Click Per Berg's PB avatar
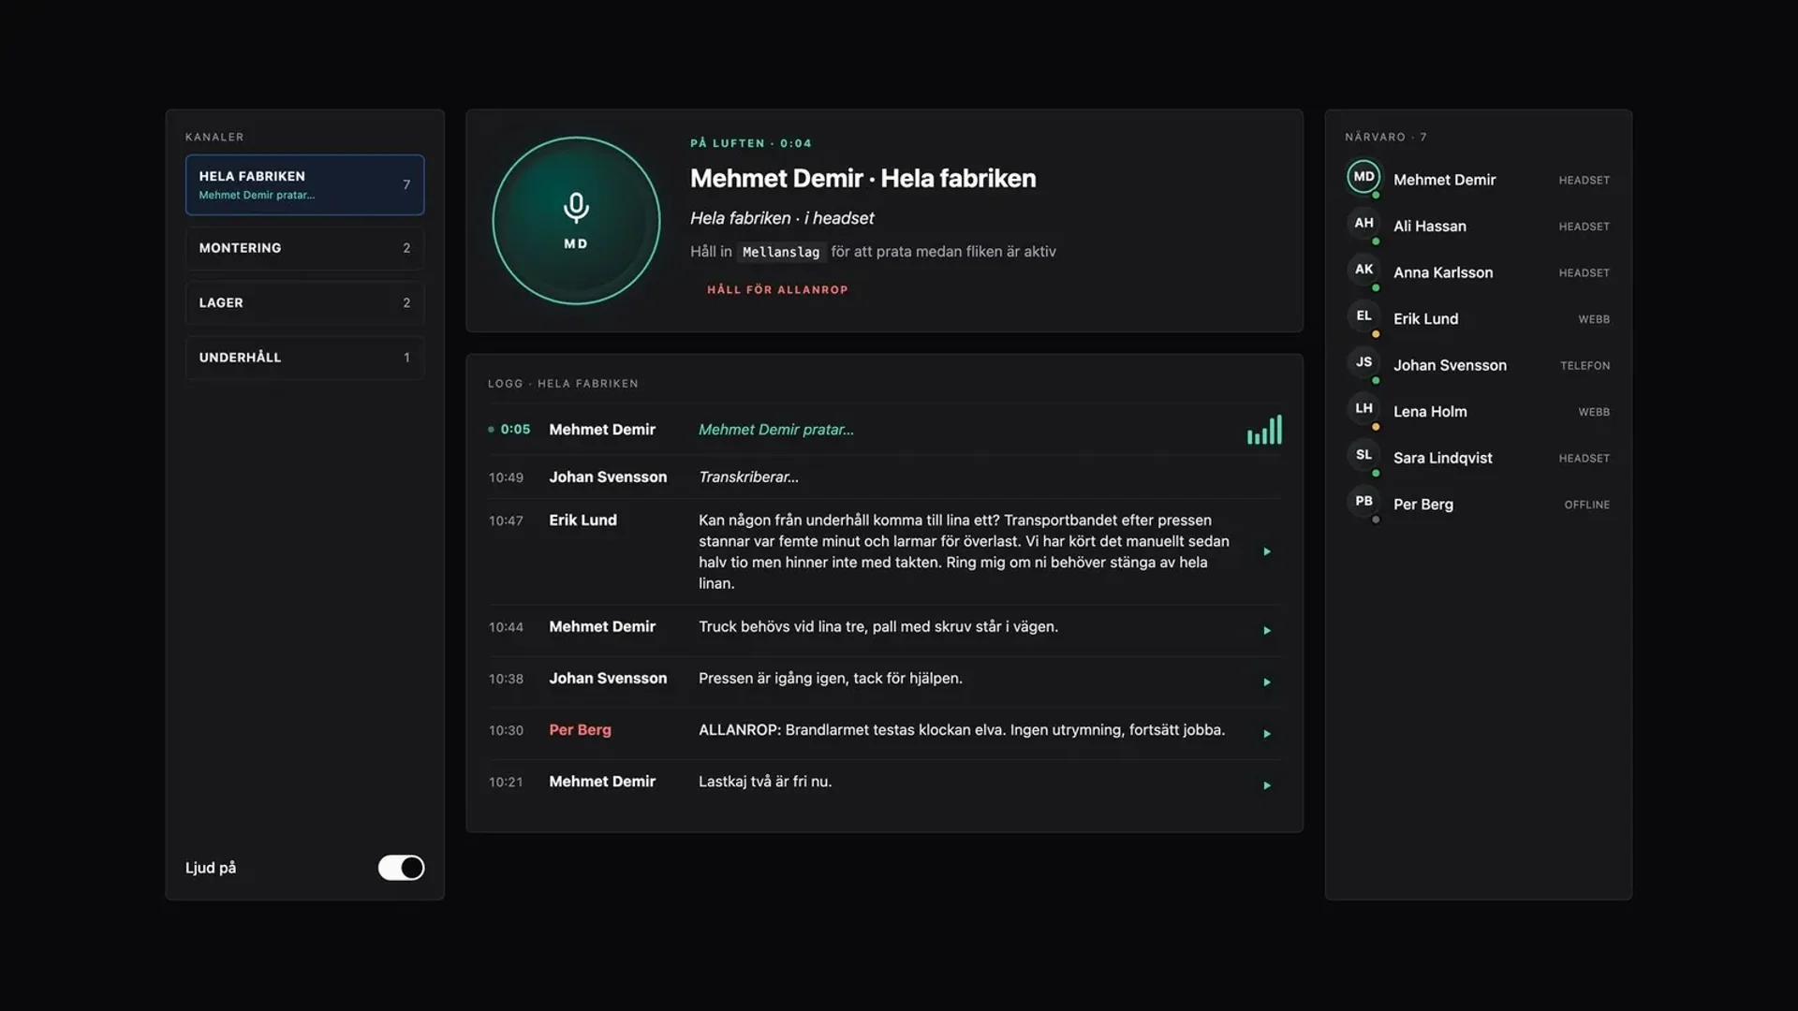Image resolution: width=1798 pixels, height=1011 pixels. tap(1363, 502)
